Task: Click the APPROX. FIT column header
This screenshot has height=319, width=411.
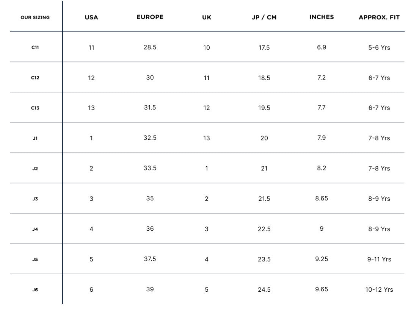Action: coord(379,17)
